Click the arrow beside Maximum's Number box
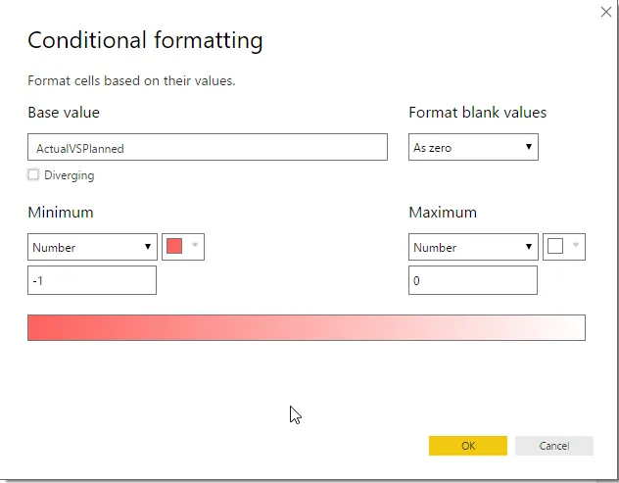619x483 pixels. tap(529, 247)
